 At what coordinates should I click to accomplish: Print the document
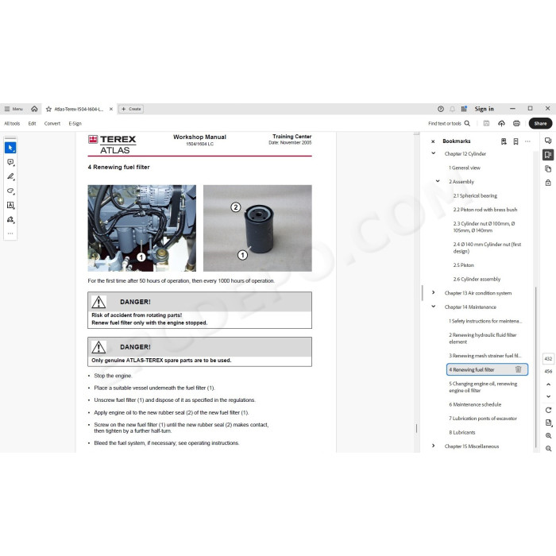click(516, 123)
